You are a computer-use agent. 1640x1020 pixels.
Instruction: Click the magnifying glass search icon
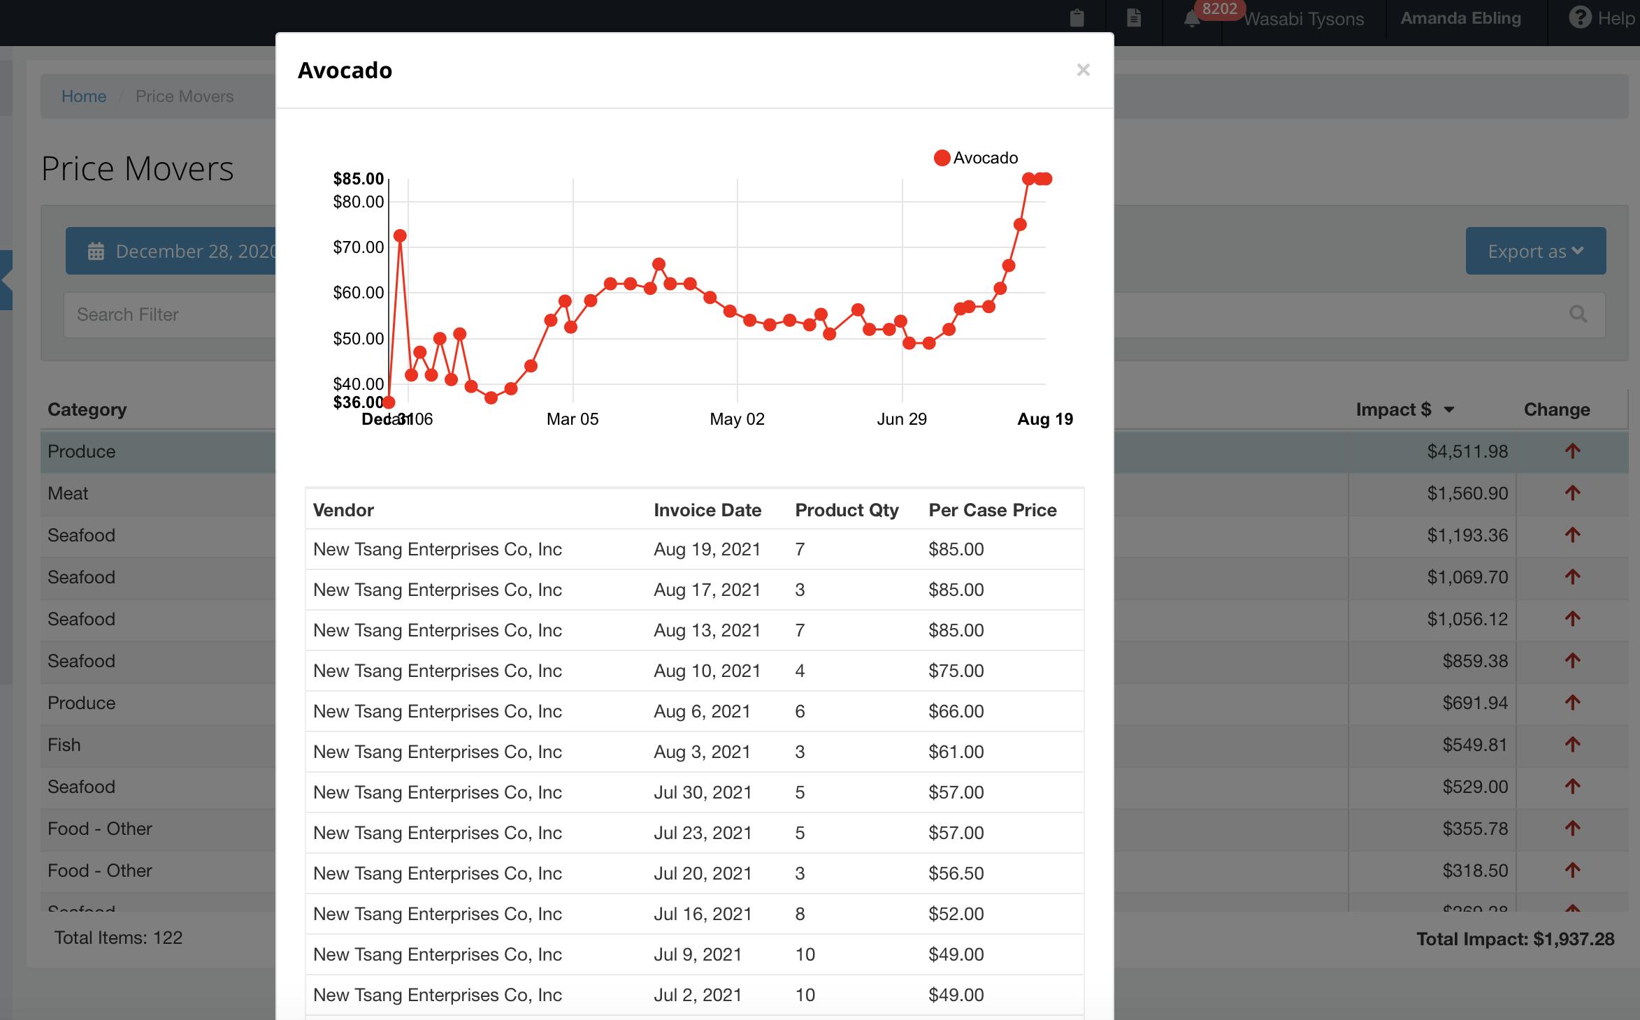point(1578,314)
